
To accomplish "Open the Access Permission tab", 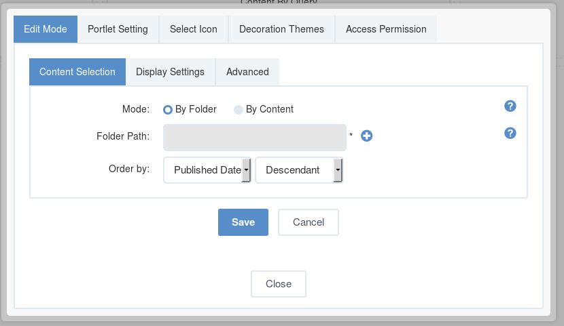I will tap(386, 29).
